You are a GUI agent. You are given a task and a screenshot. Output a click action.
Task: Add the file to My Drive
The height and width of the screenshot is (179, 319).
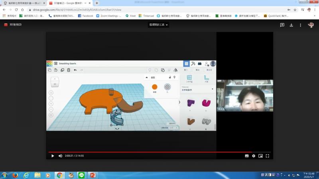(282, 25)
